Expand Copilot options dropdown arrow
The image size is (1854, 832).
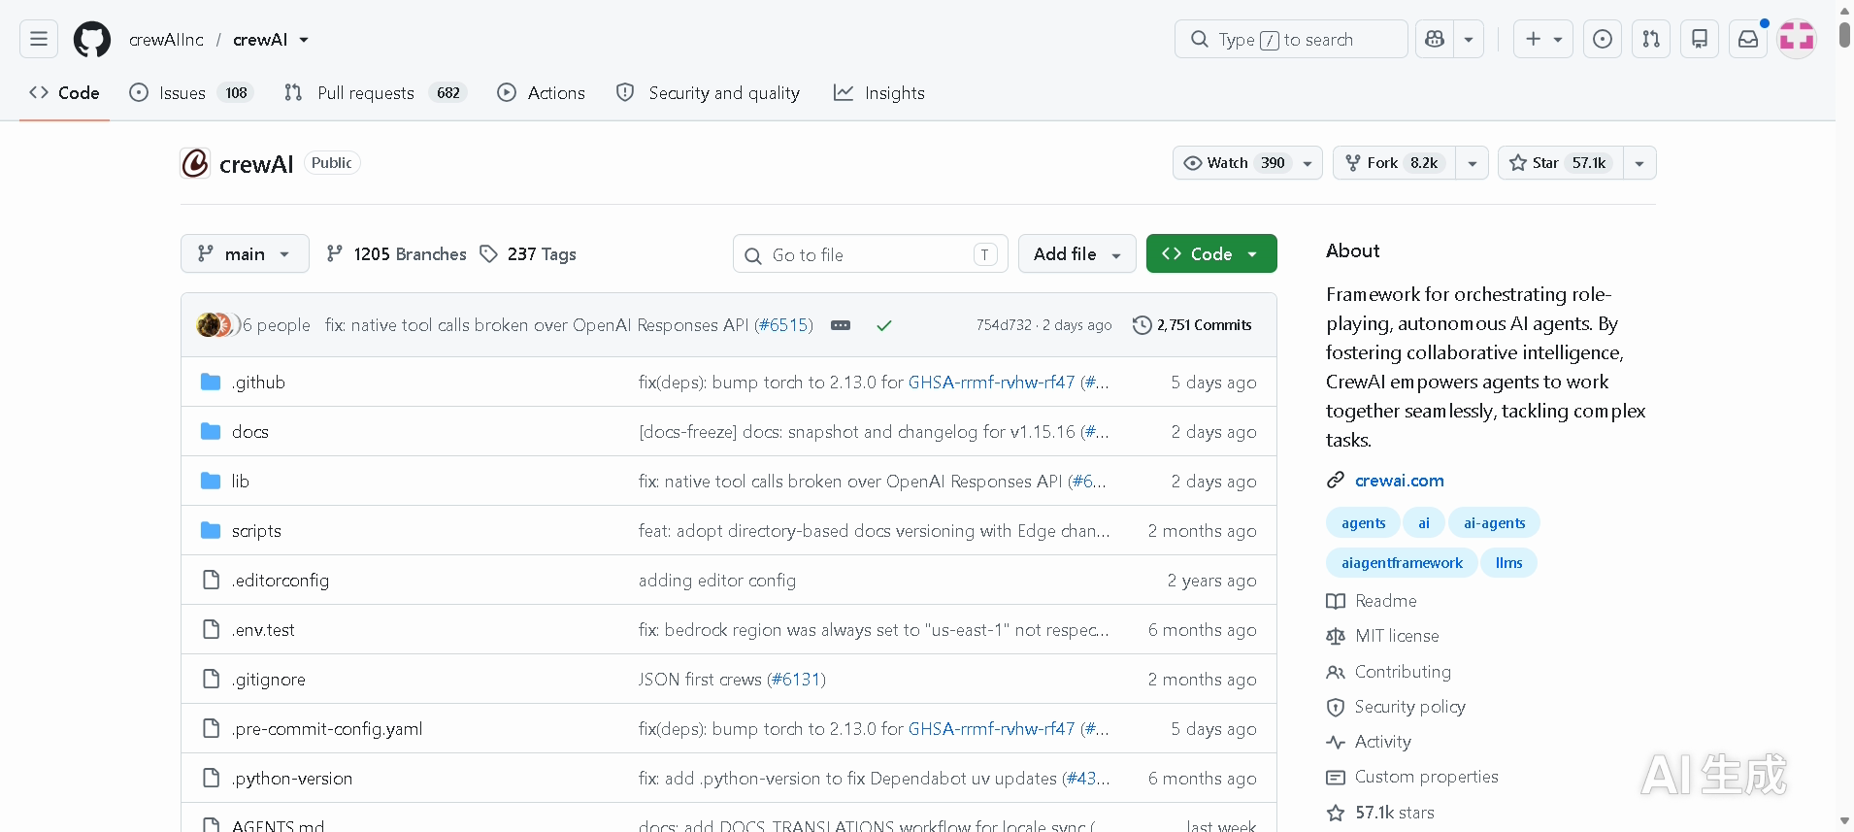coord(1469,39)
